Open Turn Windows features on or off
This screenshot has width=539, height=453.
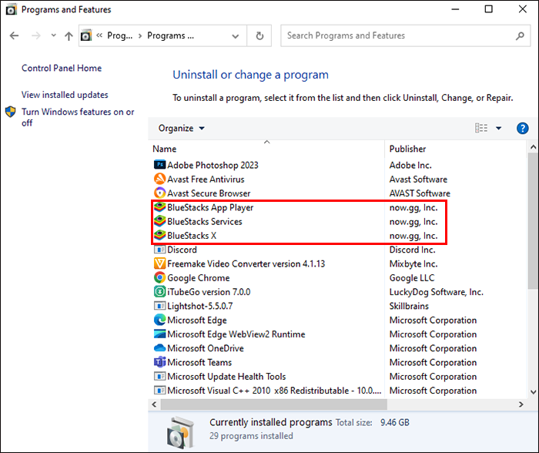pyautogui.click(x=78, y=117)
